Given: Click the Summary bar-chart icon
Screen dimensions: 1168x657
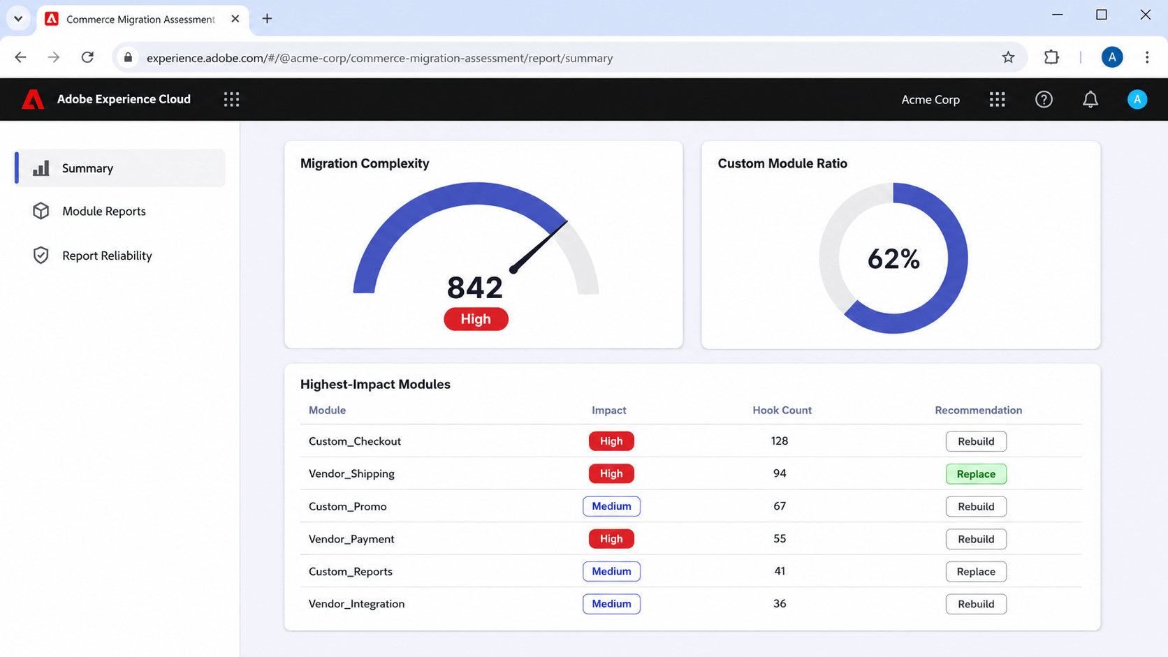Looking at the screenshot, I should (41, 168).
